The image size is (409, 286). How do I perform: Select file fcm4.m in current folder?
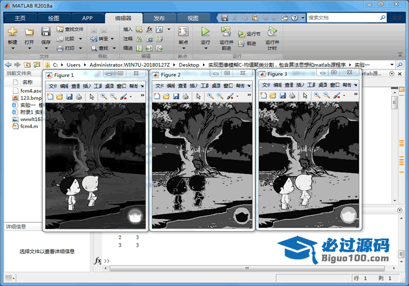26,126
